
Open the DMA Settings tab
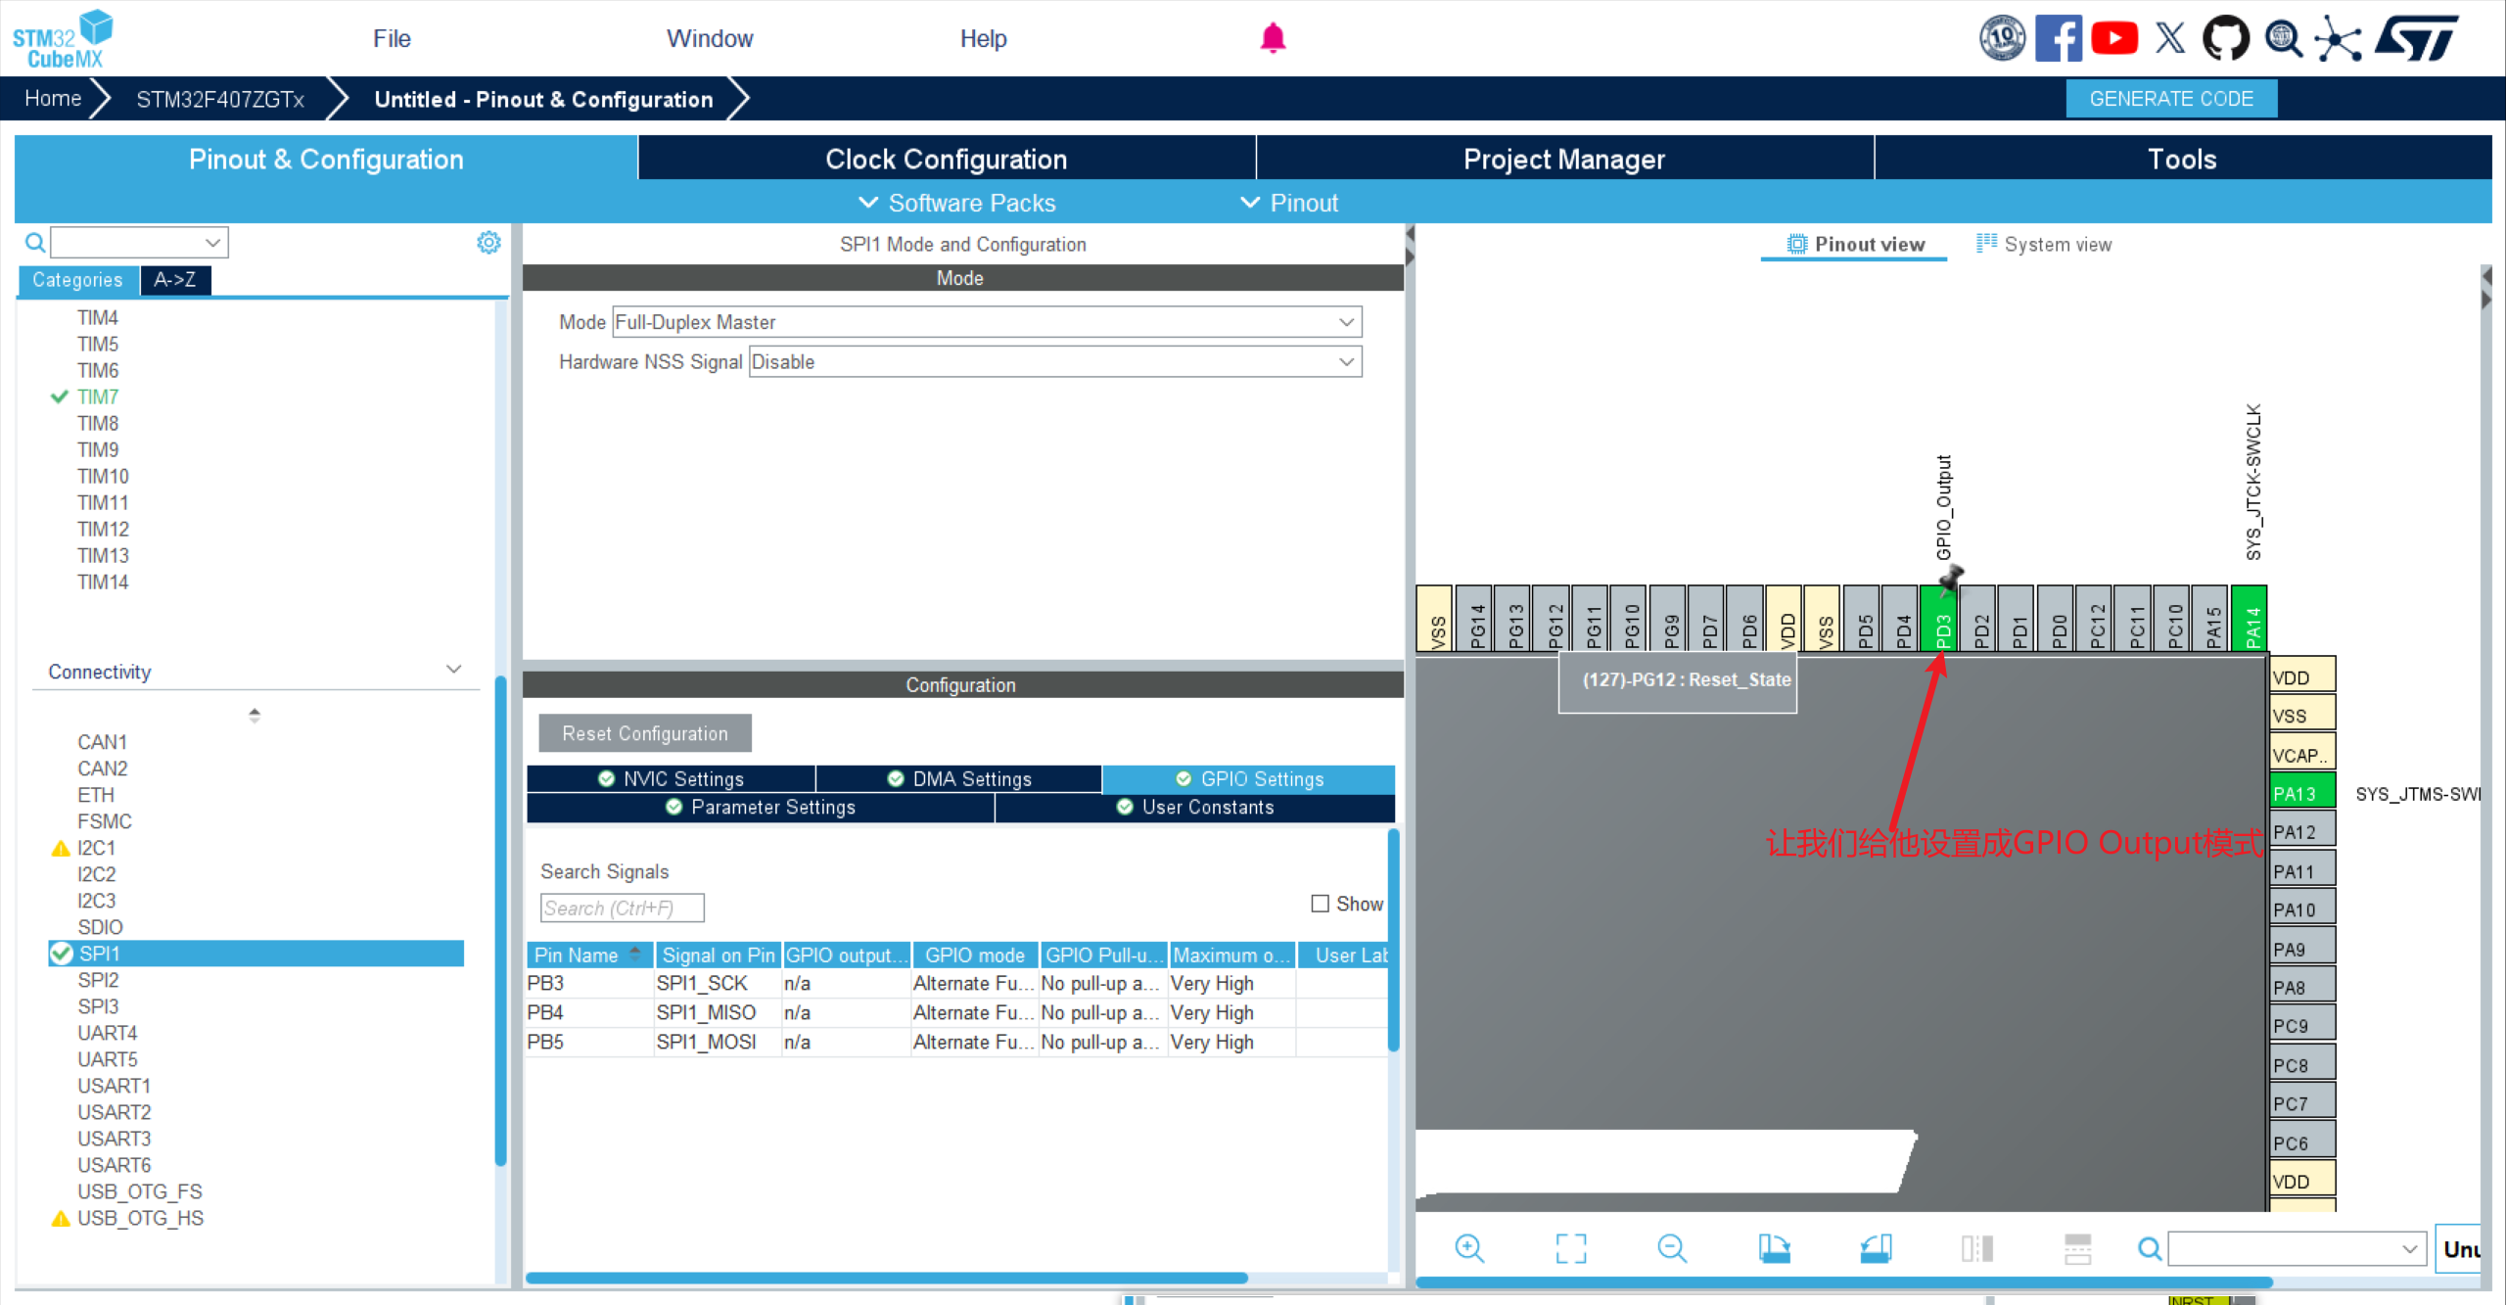tap(959, 778)
